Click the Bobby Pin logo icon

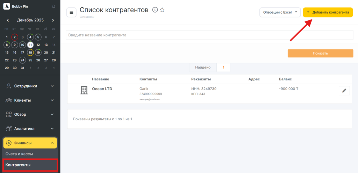(x=6, y=6)
